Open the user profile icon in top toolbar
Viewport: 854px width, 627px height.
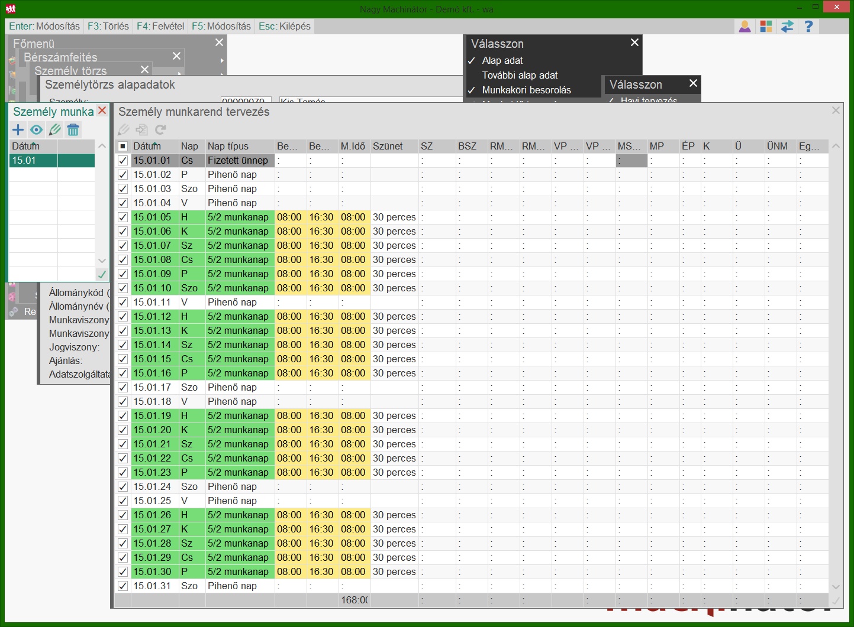pos(745,27)
